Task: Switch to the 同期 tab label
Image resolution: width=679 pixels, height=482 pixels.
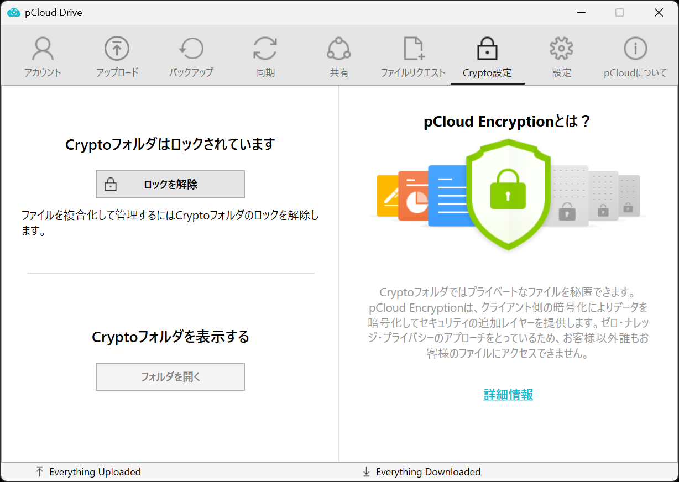Action: (265, 72)
